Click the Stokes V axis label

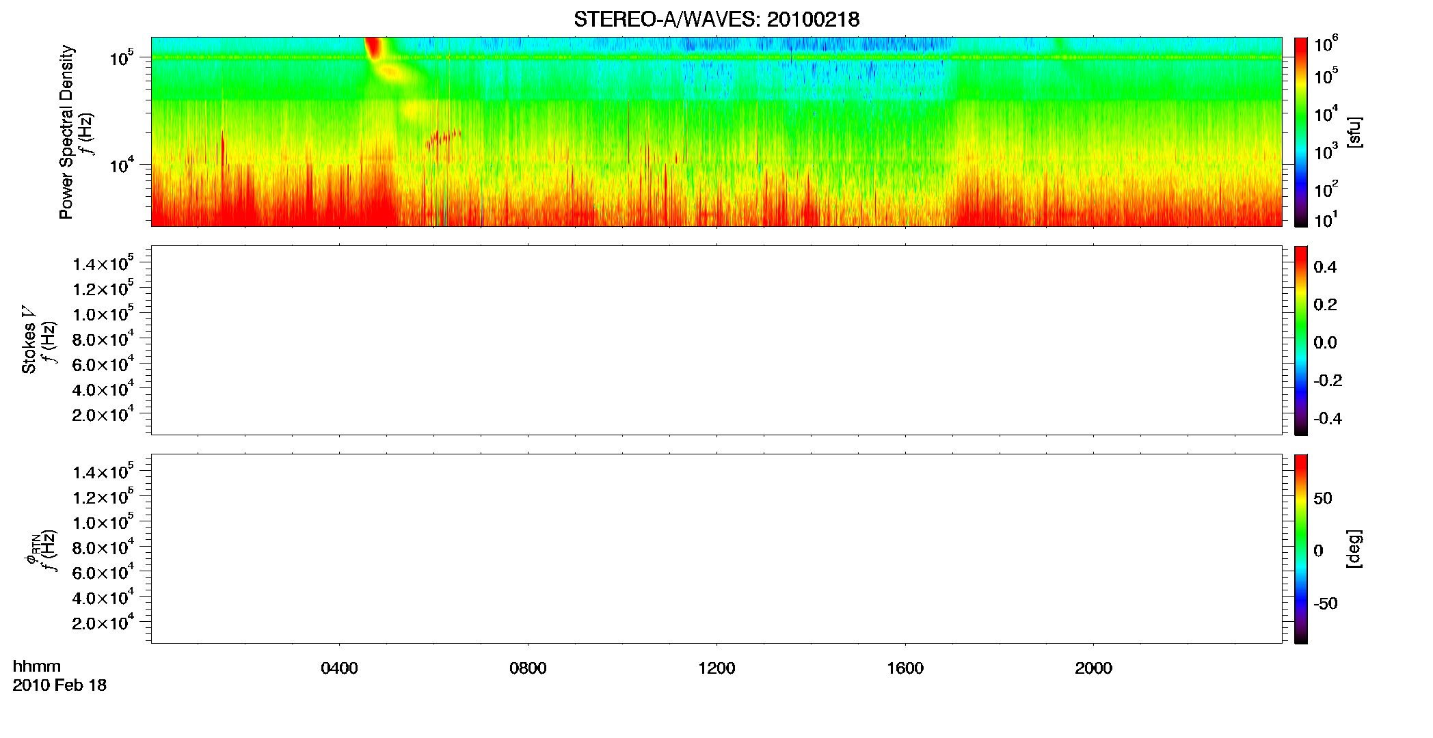click(29, 340)
